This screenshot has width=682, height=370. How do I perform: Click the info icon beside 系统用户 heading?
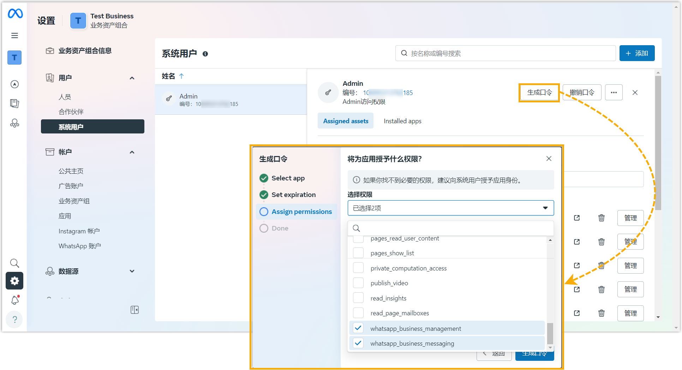tap(205, 54)
